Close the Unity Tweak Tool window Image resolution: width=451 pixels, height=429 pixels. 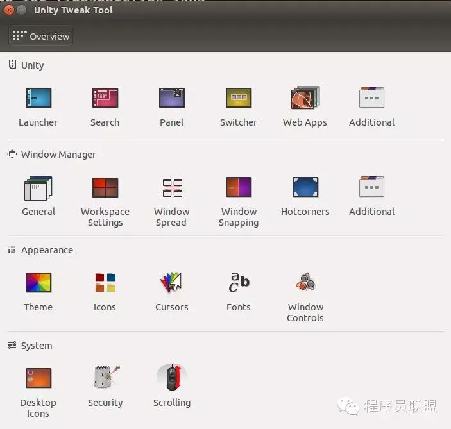click(x=9, y=10)
